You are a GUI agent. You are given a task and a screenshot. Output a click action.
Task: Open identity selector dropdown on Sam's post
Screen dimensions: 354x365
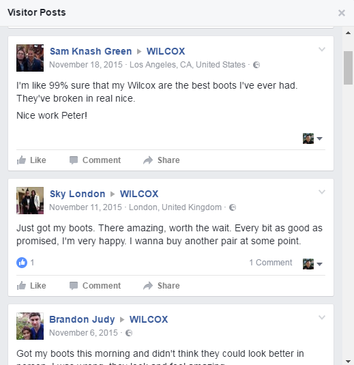(x=312, y=138)
